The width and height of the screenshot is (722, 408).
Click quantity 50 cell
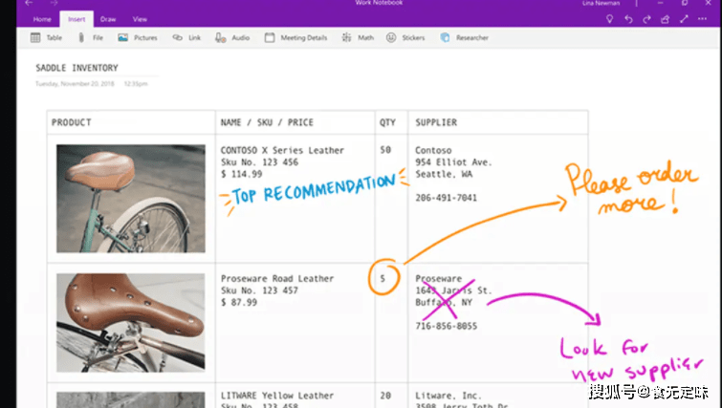click(385, 150)
